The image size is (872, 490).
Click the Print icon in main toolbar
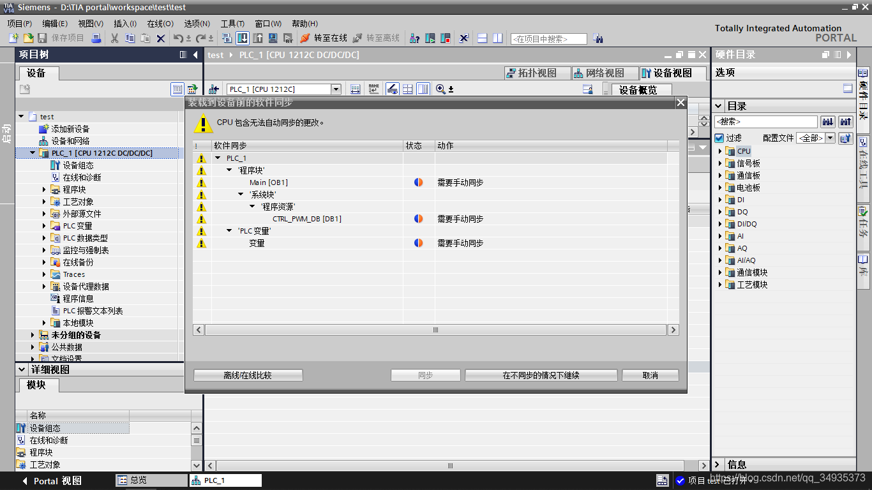tap(96, 38)
